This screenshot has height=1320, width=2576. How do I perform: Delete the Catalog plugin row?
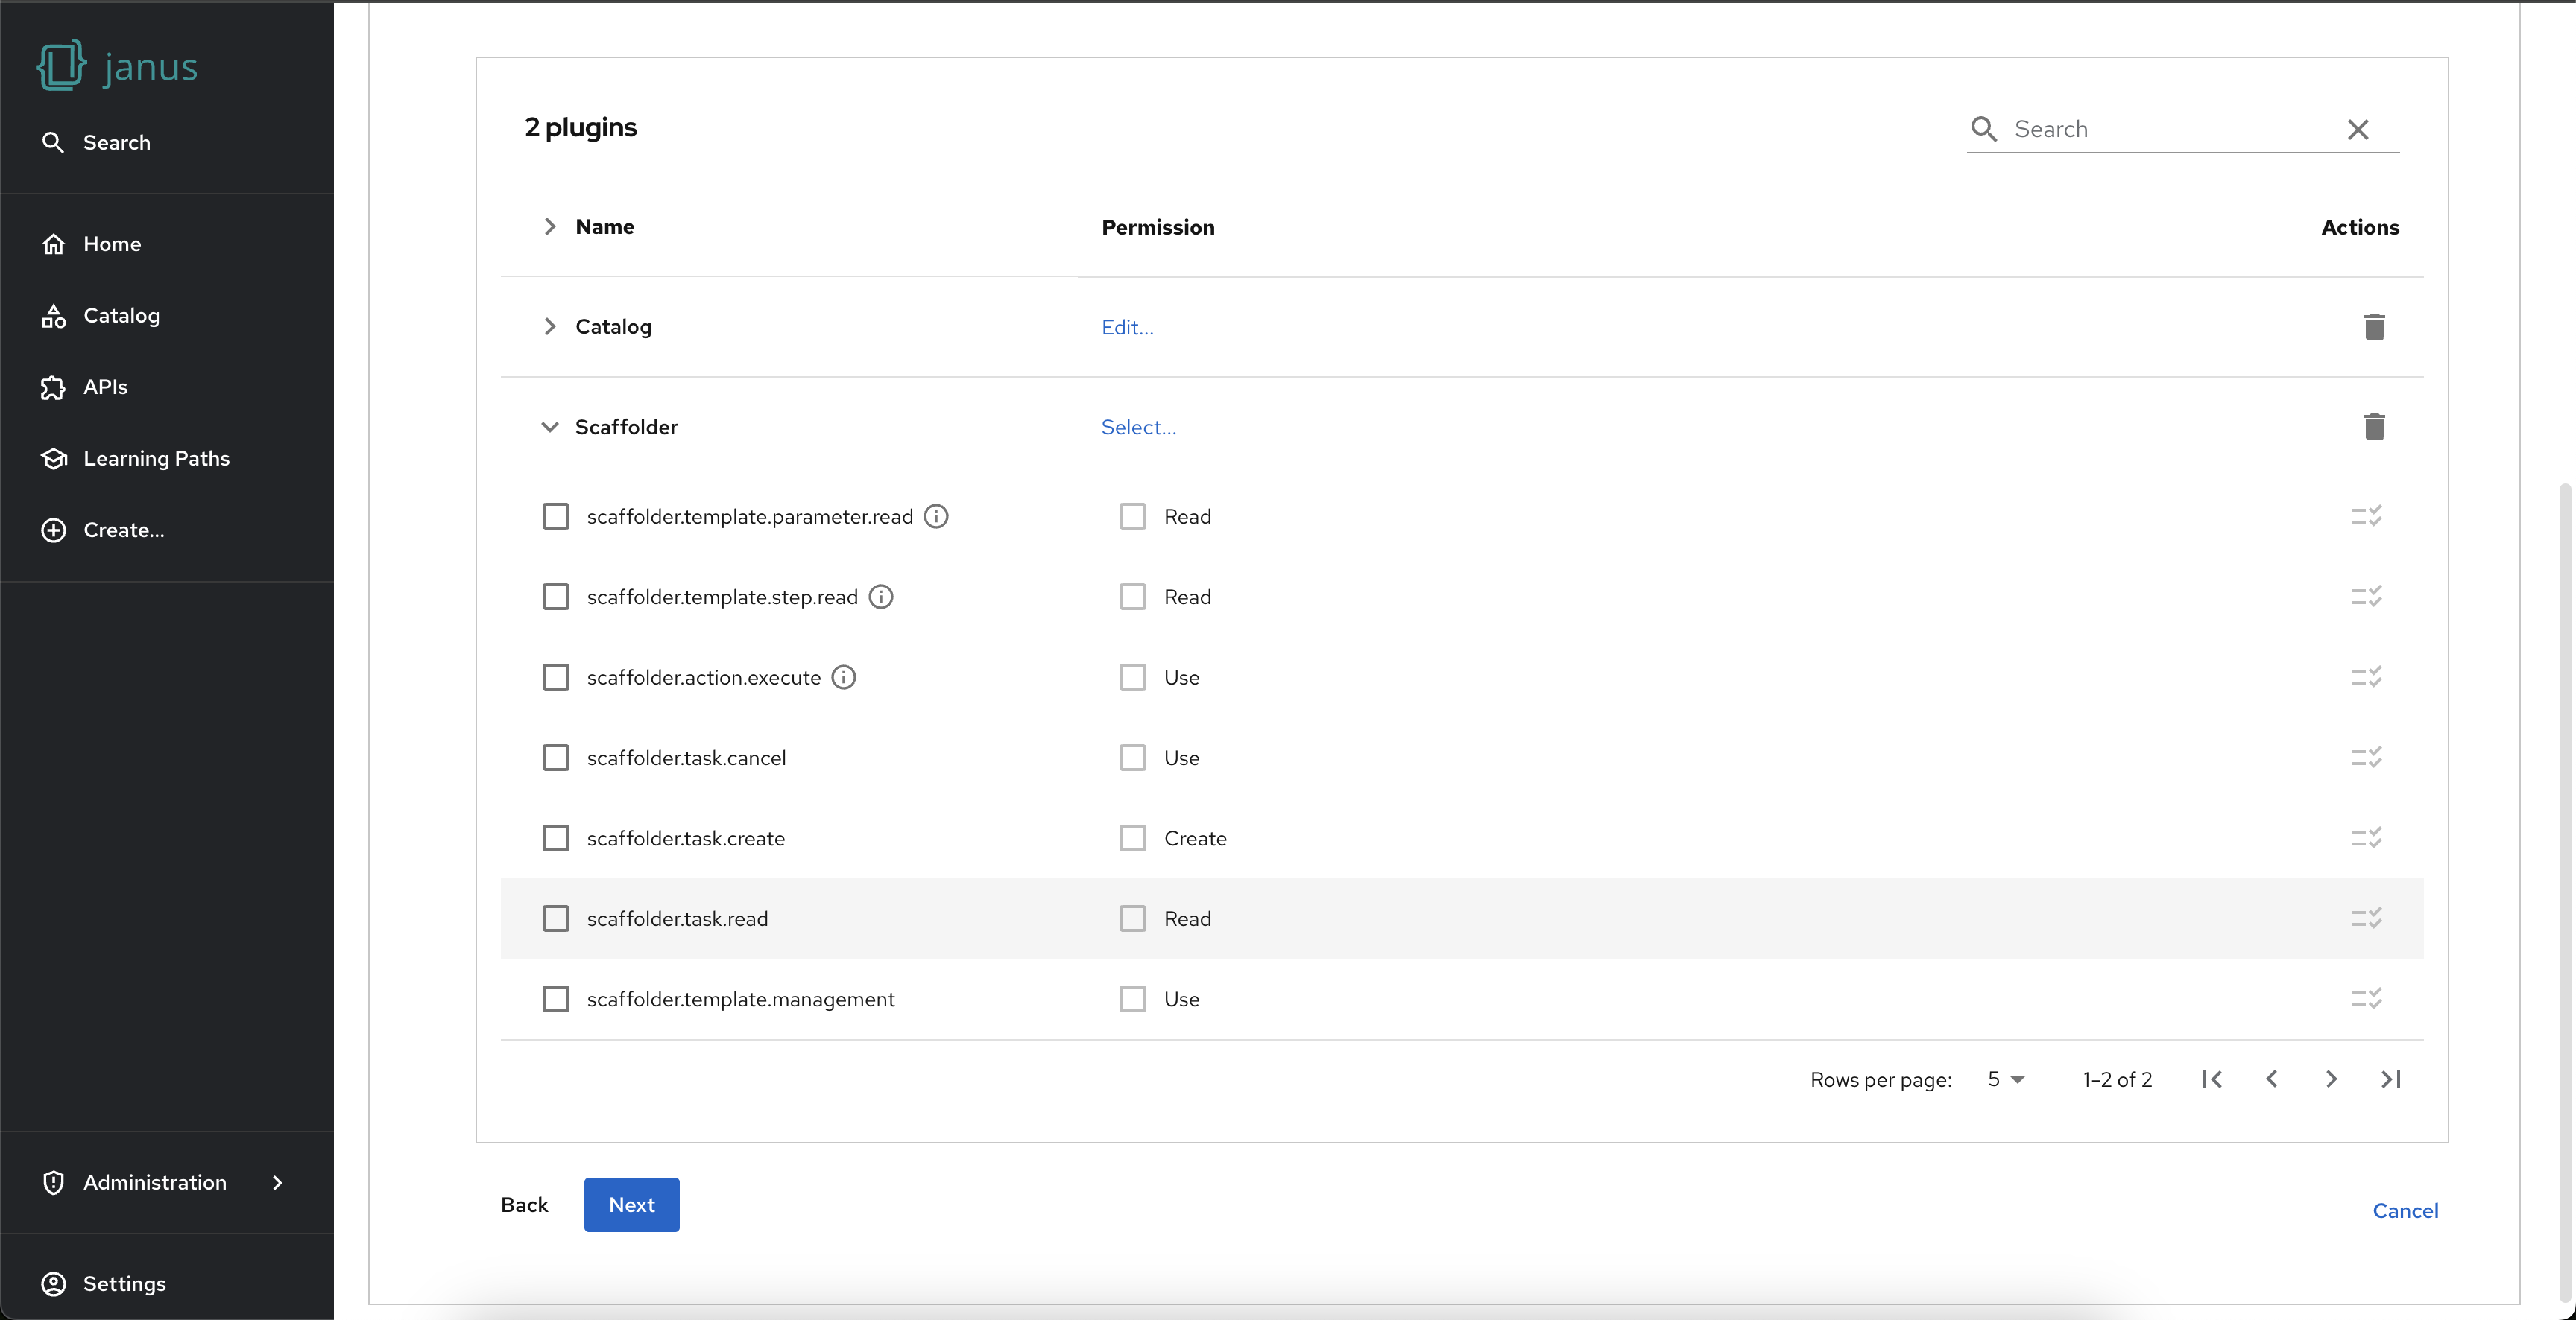[x=2373, y=327]
